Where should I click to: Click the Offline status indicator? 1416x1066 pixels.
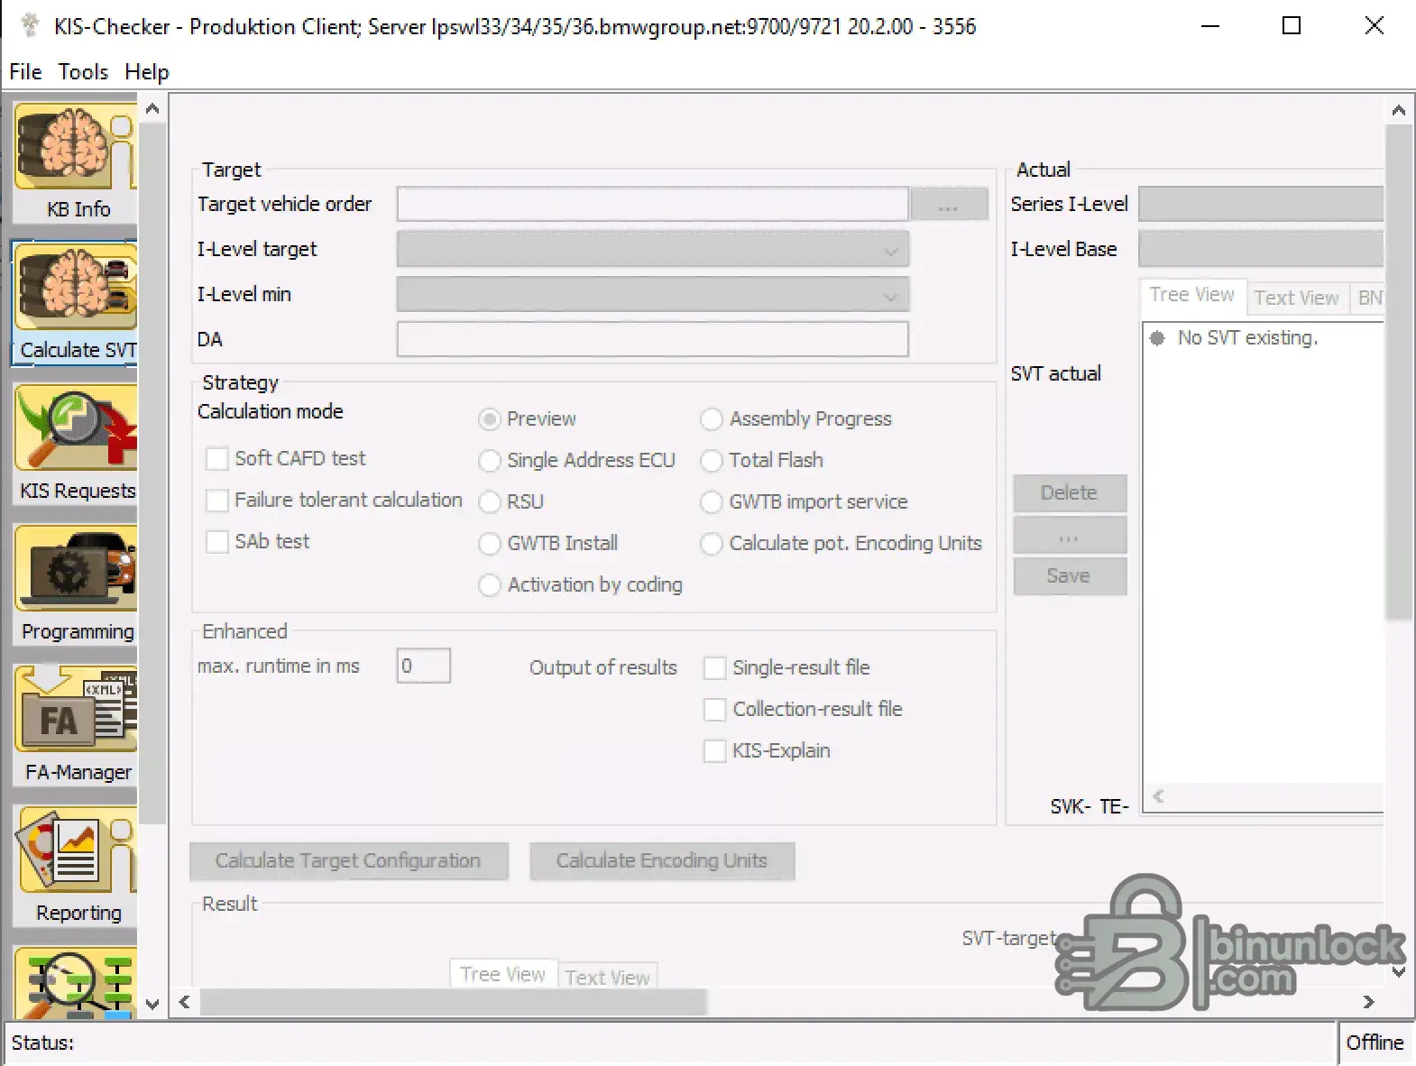pos(1375,1043)
